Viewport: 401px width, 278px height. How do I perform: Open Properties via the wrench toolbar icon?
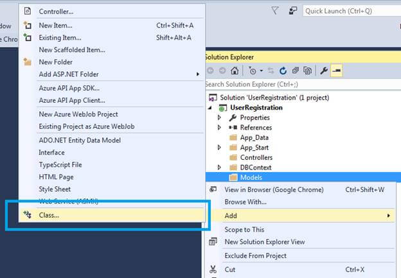click(x=325, y=71)
